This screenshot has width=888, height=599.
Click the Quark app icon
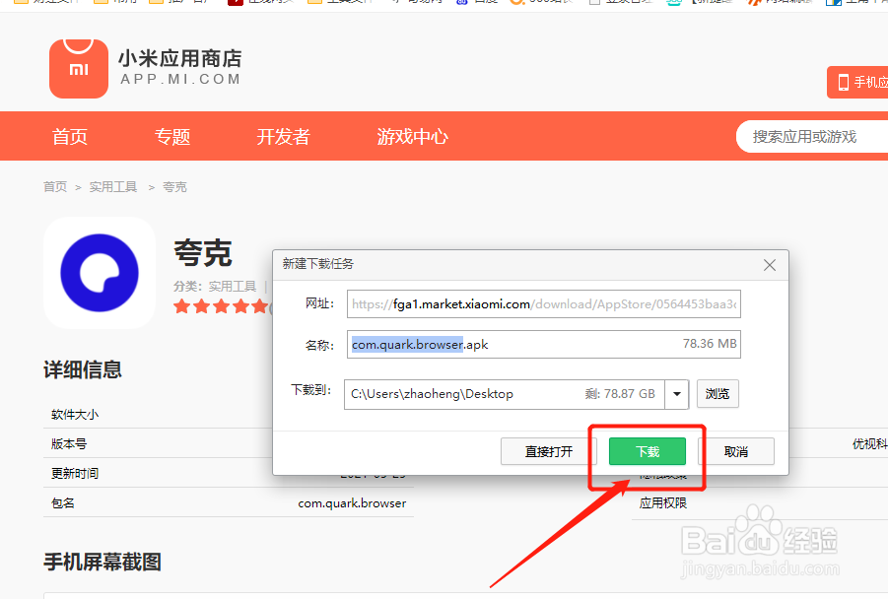tap(100, 273)
